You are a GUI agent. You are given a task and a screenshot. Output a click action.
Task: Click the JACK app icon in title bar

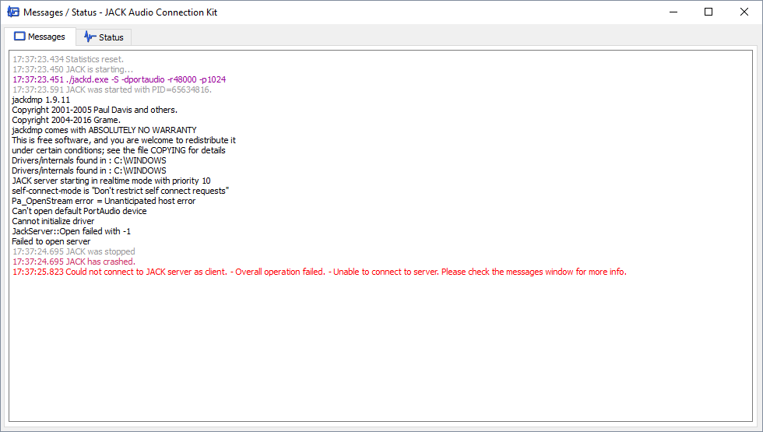point(13,12)
